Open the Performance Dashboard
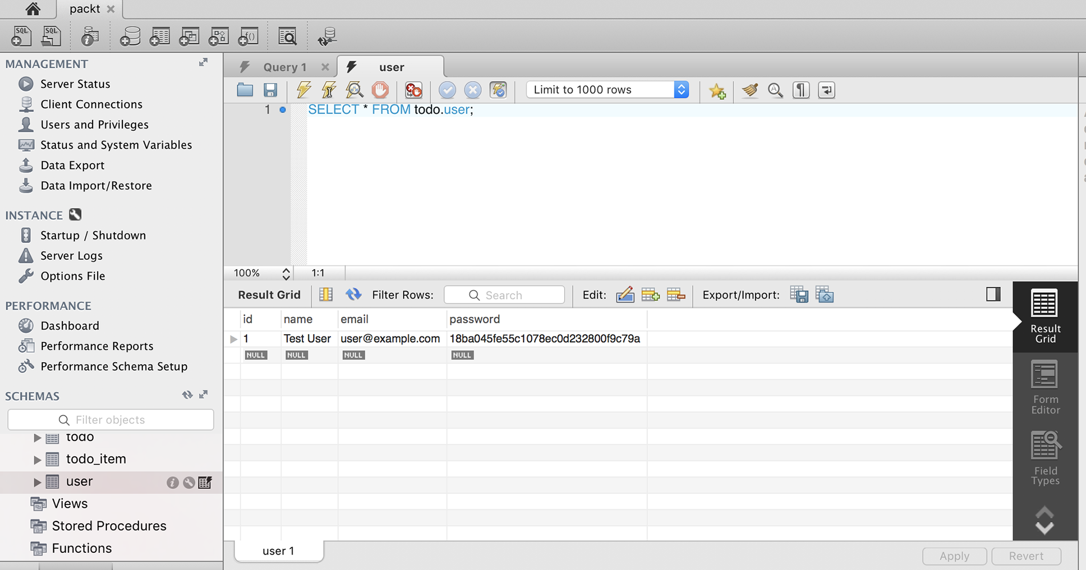Screen dimensions: 1086x570 pyautogui.click(x=69, y=326)
